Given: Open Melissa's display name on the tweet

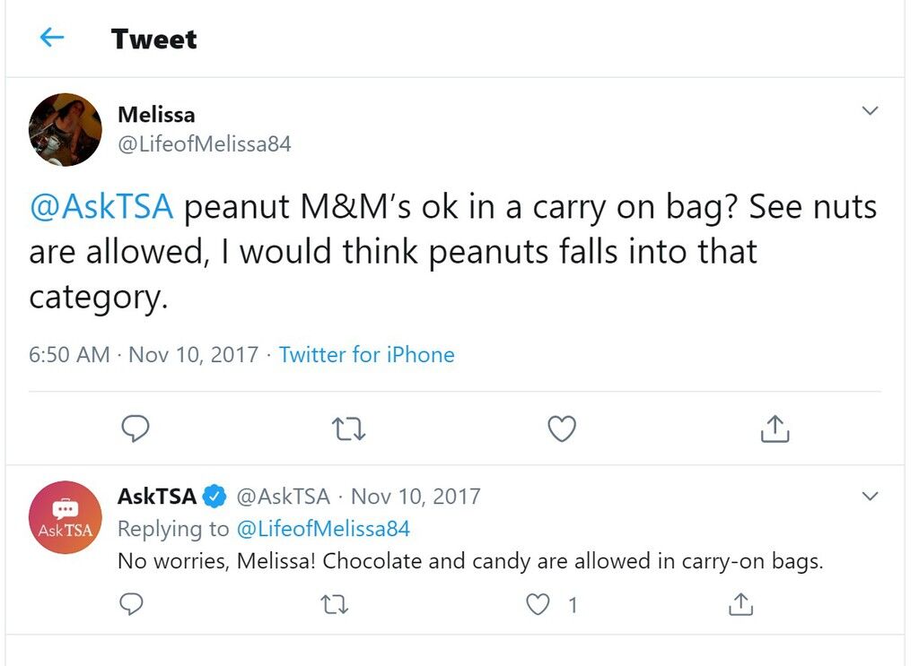Looking at the screenshot, I should coord(156,115).
